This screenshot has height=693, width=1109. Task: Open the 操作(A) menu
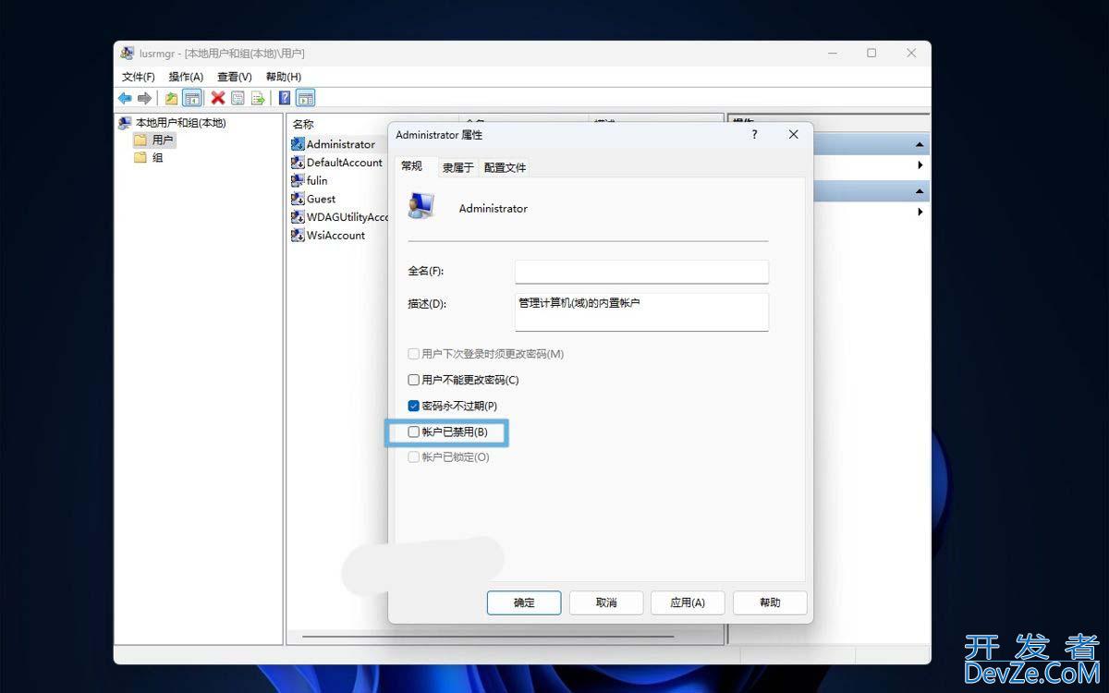tap(186, 77)
